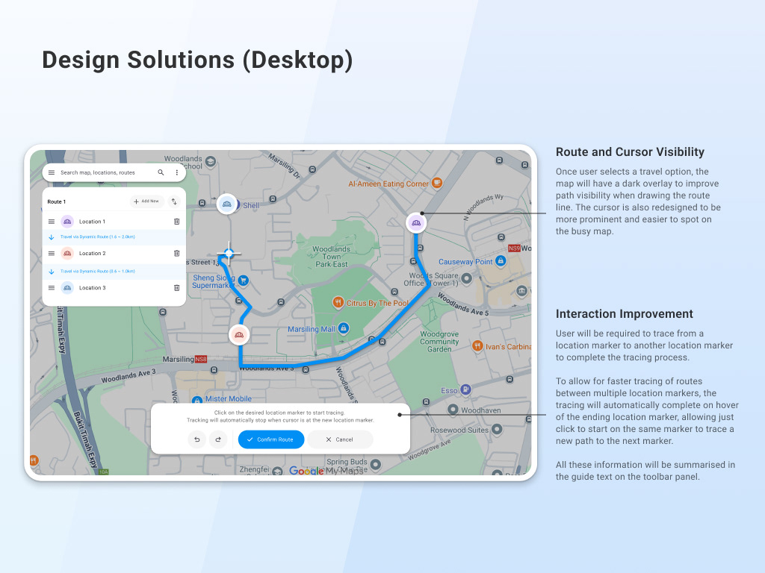Screen dimensions: 765x573
Task: Click the undo arrow button
Action: click(x=197, y=439)
